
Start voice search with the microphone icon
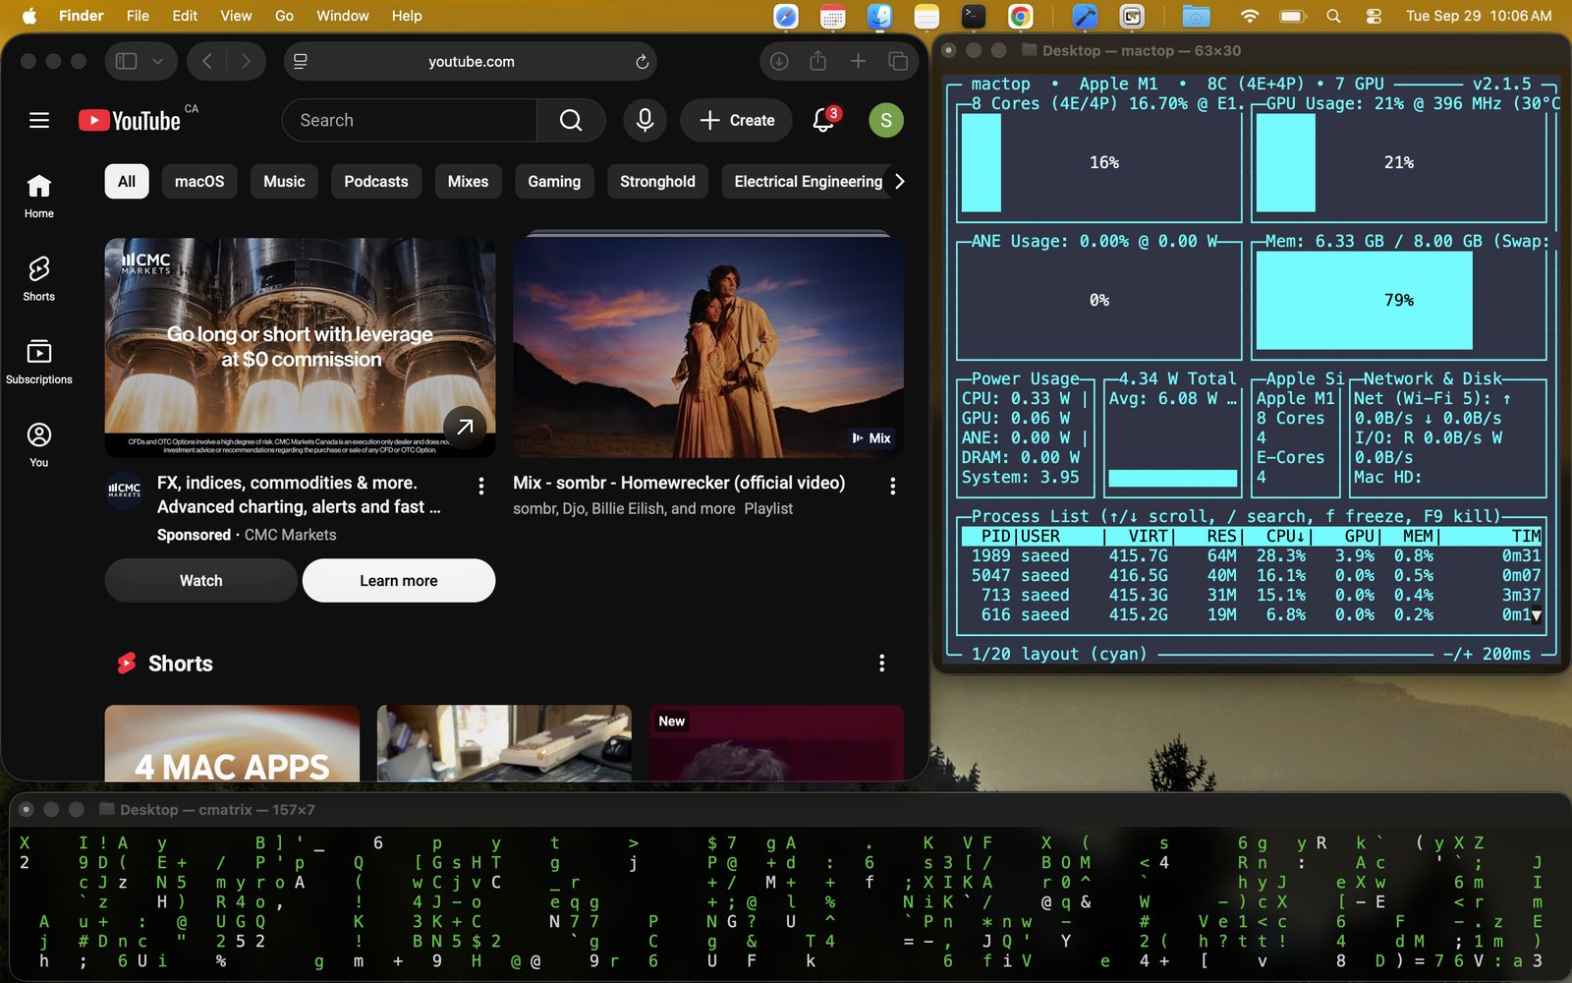(x=645, y=120)
